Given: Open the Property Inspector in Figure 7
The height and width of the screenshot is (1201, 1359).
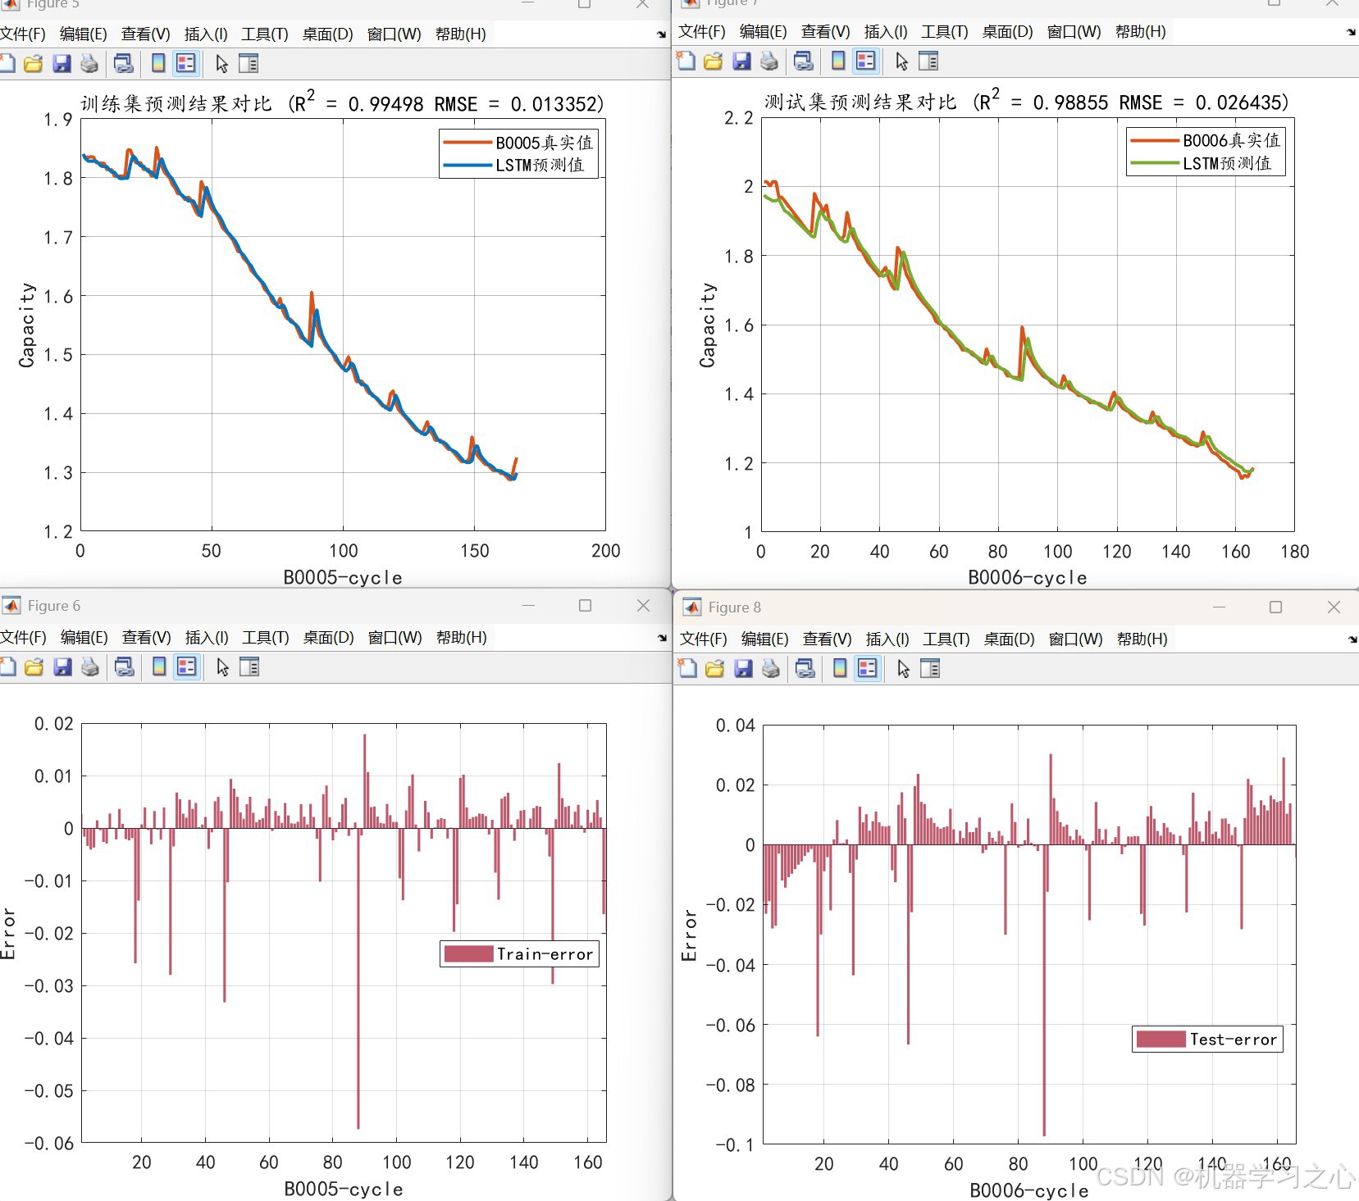Looking at the screenshot, I should (928, 61).
